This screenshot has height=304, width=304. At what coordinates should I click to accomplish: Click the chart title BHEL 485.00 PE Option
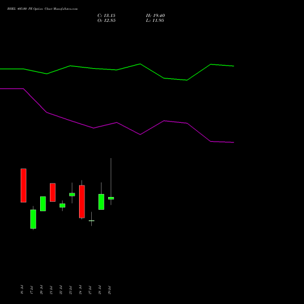25,9
